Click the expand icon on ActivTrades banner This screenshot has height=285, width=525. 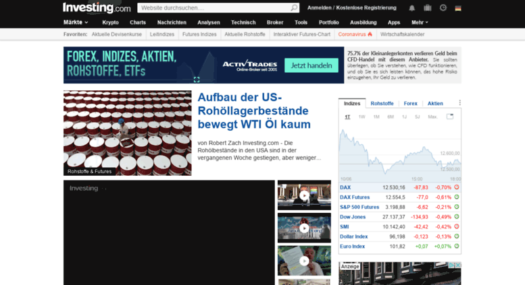coord(197,80)
